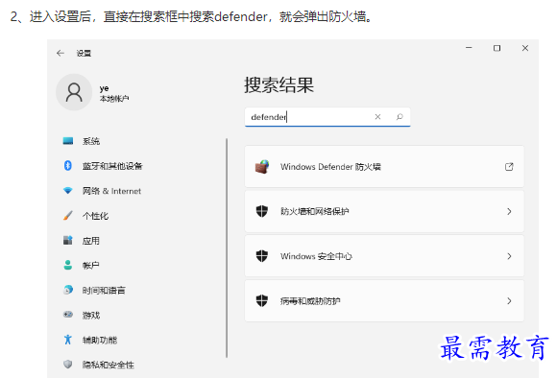This screenshot has height=378, width=557.
Task: Click the Accessibility figure icon
Action: [x=68, y=340]
